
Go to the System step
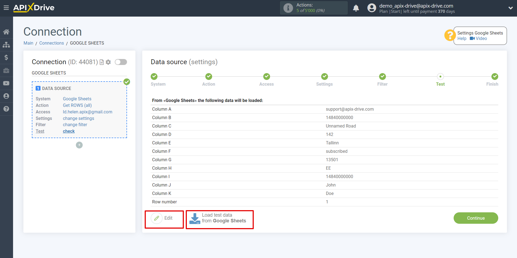tap(158, 80)
